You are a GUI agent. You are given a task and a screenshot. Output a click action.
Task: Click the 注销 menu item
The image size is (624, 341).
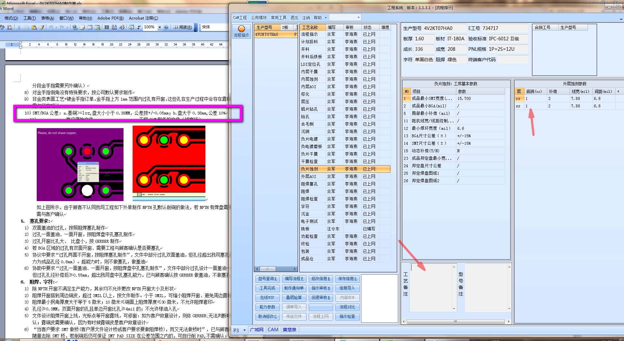tap(306, 18)
